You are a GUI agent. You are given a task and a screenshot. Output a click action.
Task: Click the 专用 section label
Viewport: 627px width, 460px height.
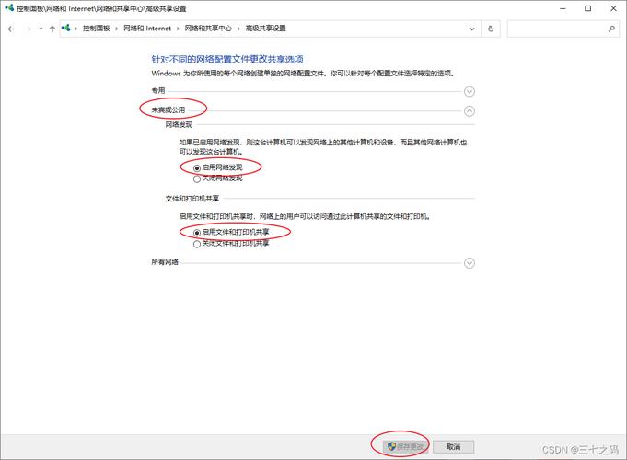pyautogui.click(x=158, y=90)
